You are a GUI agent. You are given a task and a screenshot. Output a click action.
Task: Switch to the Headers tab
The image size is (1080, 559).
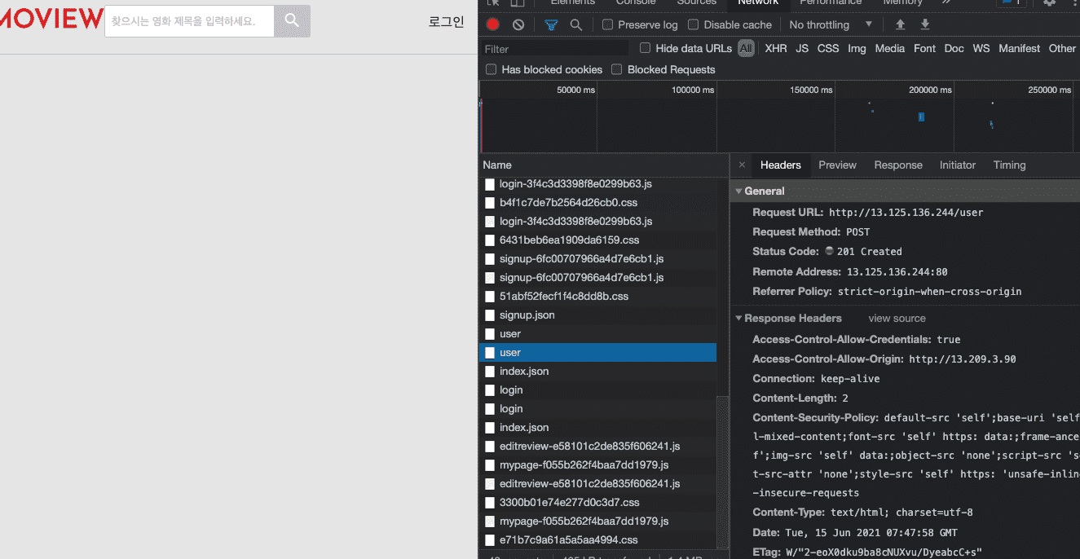click(781, 165)
